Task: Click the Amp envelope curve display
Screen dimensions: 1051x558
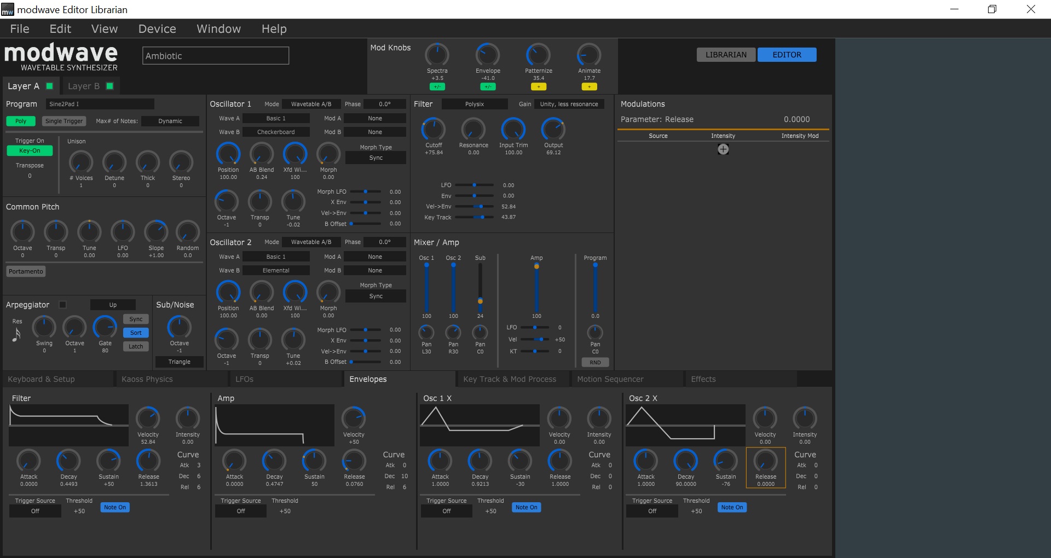Action: coord(274,425)
